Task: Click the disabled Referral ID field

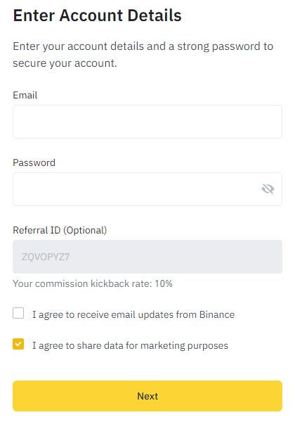Action: 147,257
